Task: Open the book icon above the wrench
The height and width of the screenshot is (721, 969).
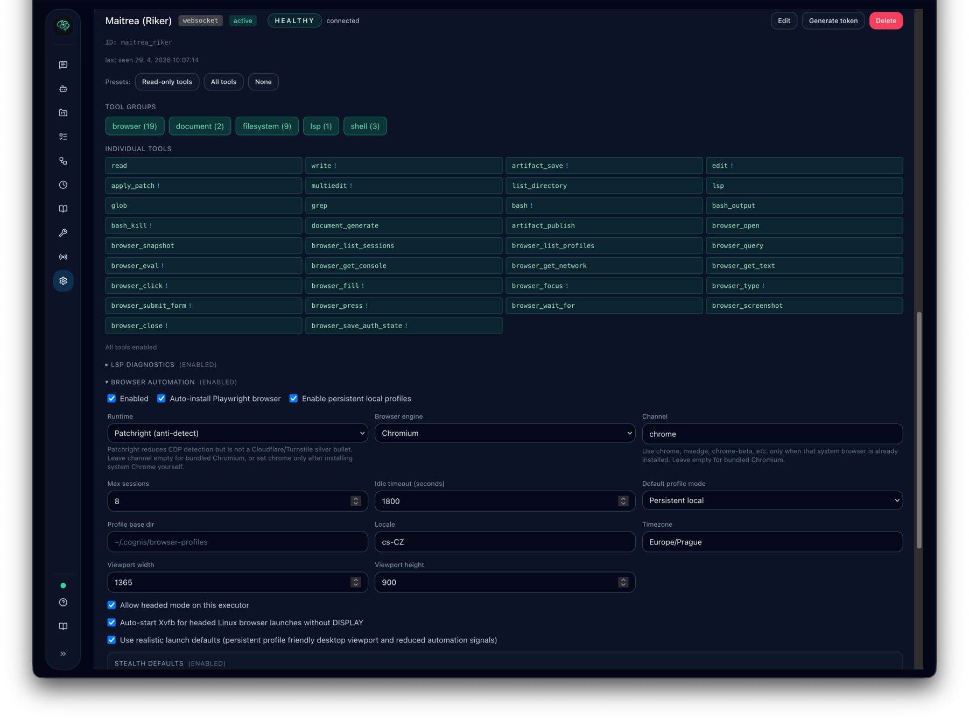Action: [x=63, y=209]
